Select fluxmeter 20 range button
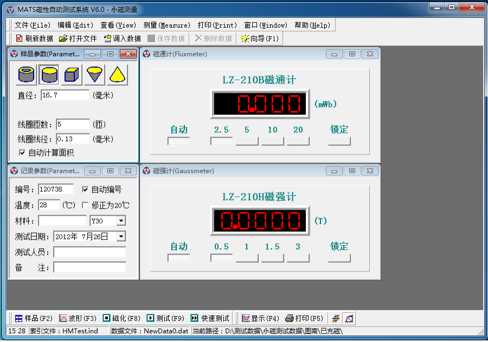Screen dimensions: 488x342 298,141
